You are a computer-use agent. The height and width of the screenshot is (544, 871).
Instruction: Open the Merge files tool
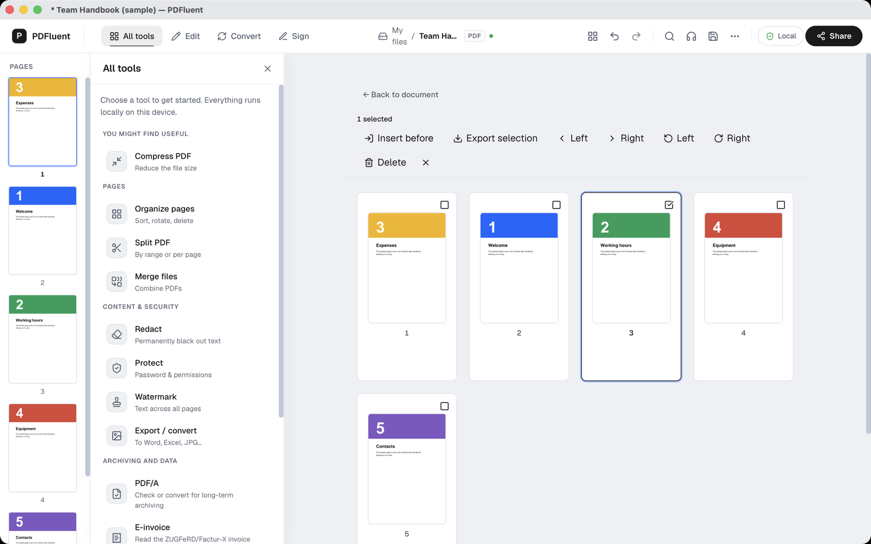tap(185, 282)
